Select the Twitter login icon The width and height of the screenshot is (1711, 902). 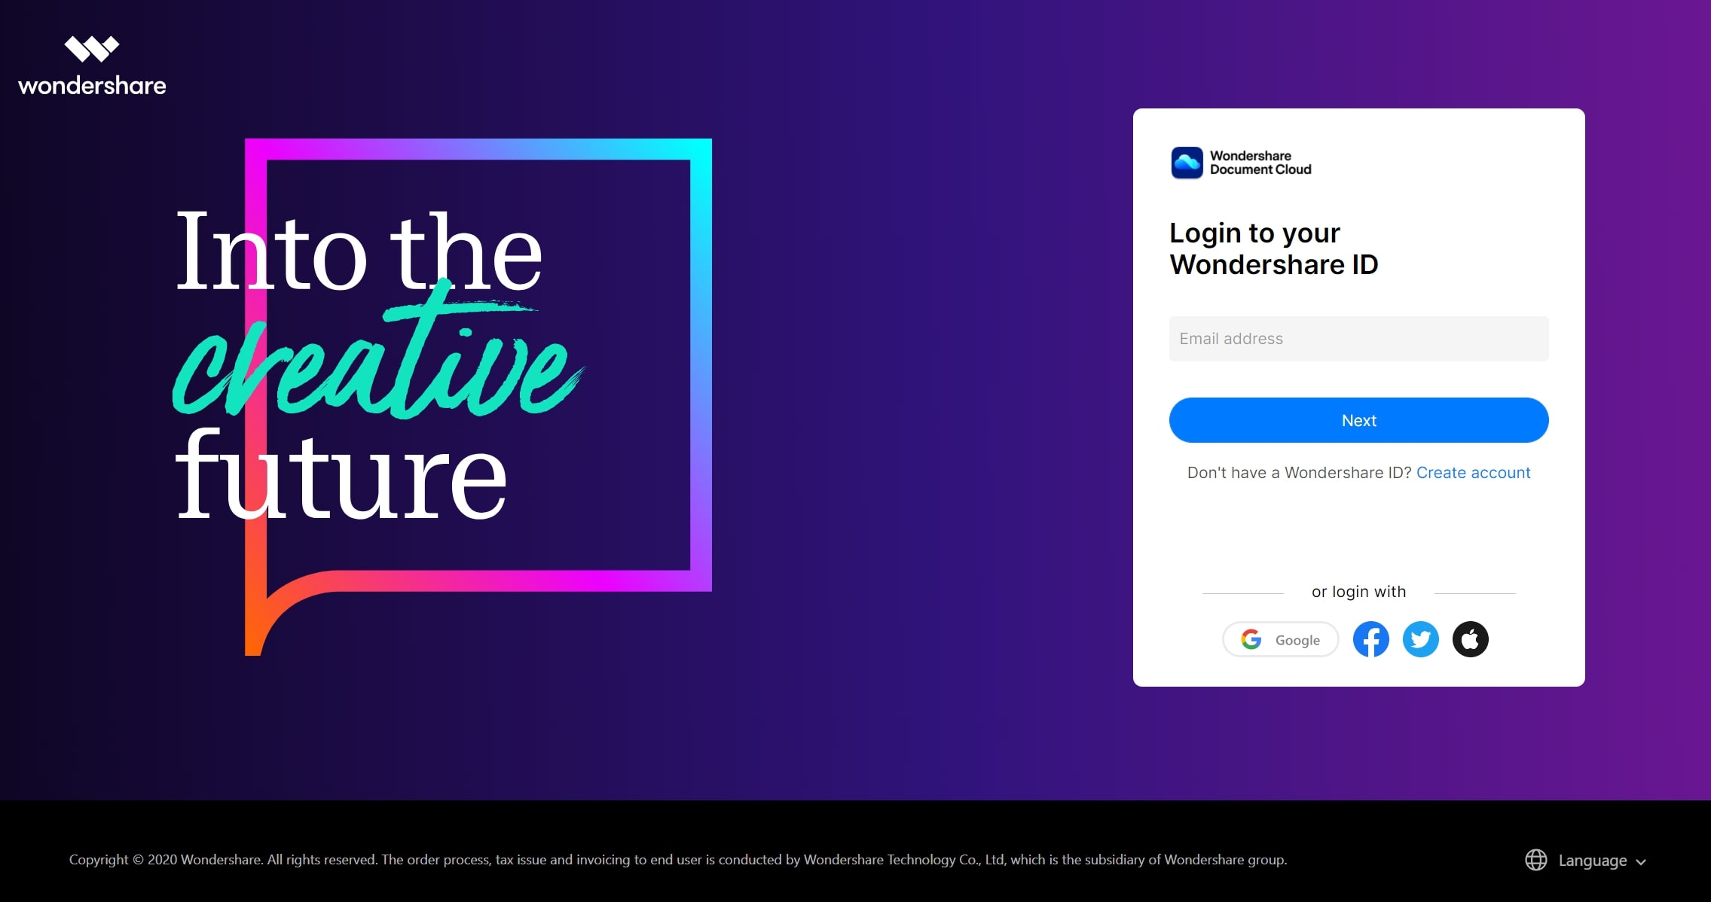tap(1419, 638)
